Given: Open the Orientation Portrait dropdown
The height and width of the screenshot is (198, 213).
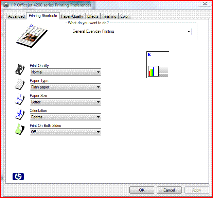Looking at the screenshot, I should [x=66, y=117].
